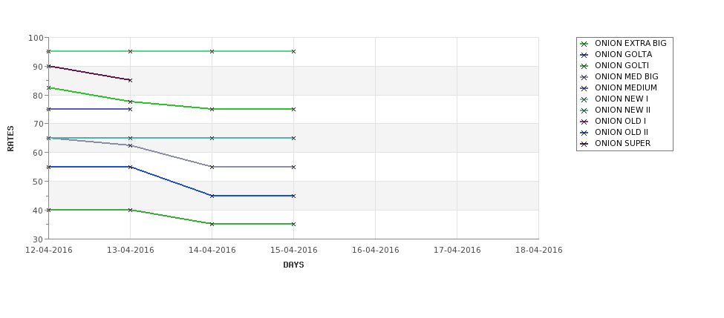Click the topmost data point at 15-04-2016
Screen dimensions: 724x318
[x=293, y=52]
